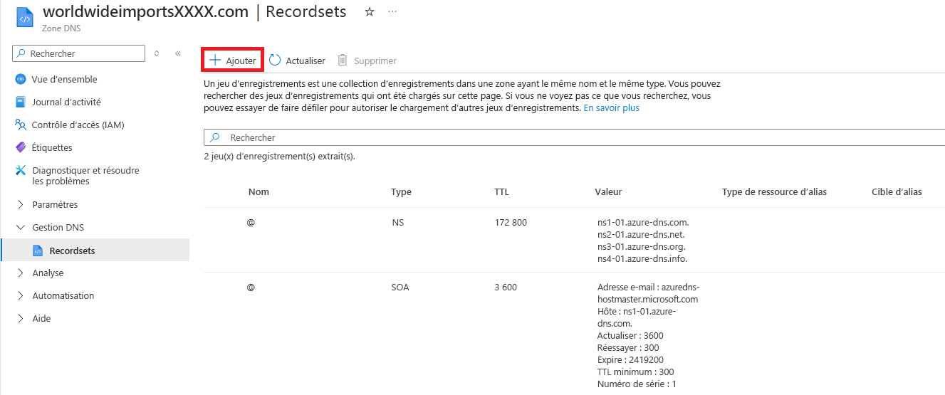Click the page title worldwideimportsXXXX.com
Viewport: 945px width, 395px height.
click(145, 12)
